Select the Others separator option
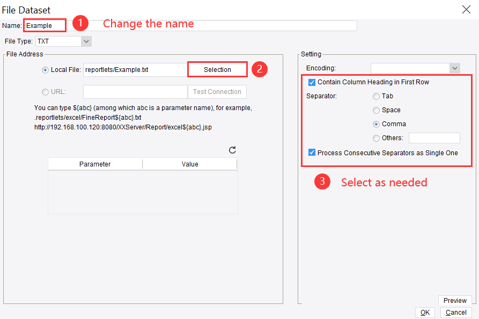 tap(377, 138)
